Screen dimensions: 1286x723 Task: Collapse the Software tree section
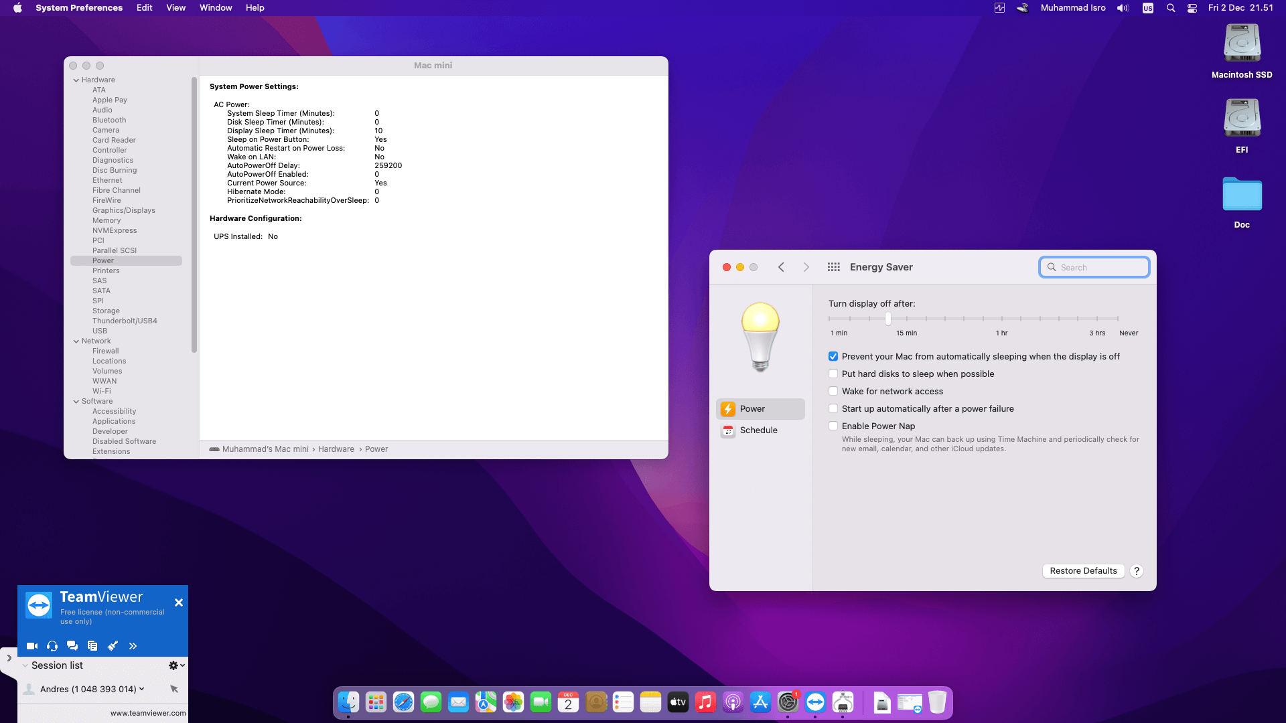(76, 402)
